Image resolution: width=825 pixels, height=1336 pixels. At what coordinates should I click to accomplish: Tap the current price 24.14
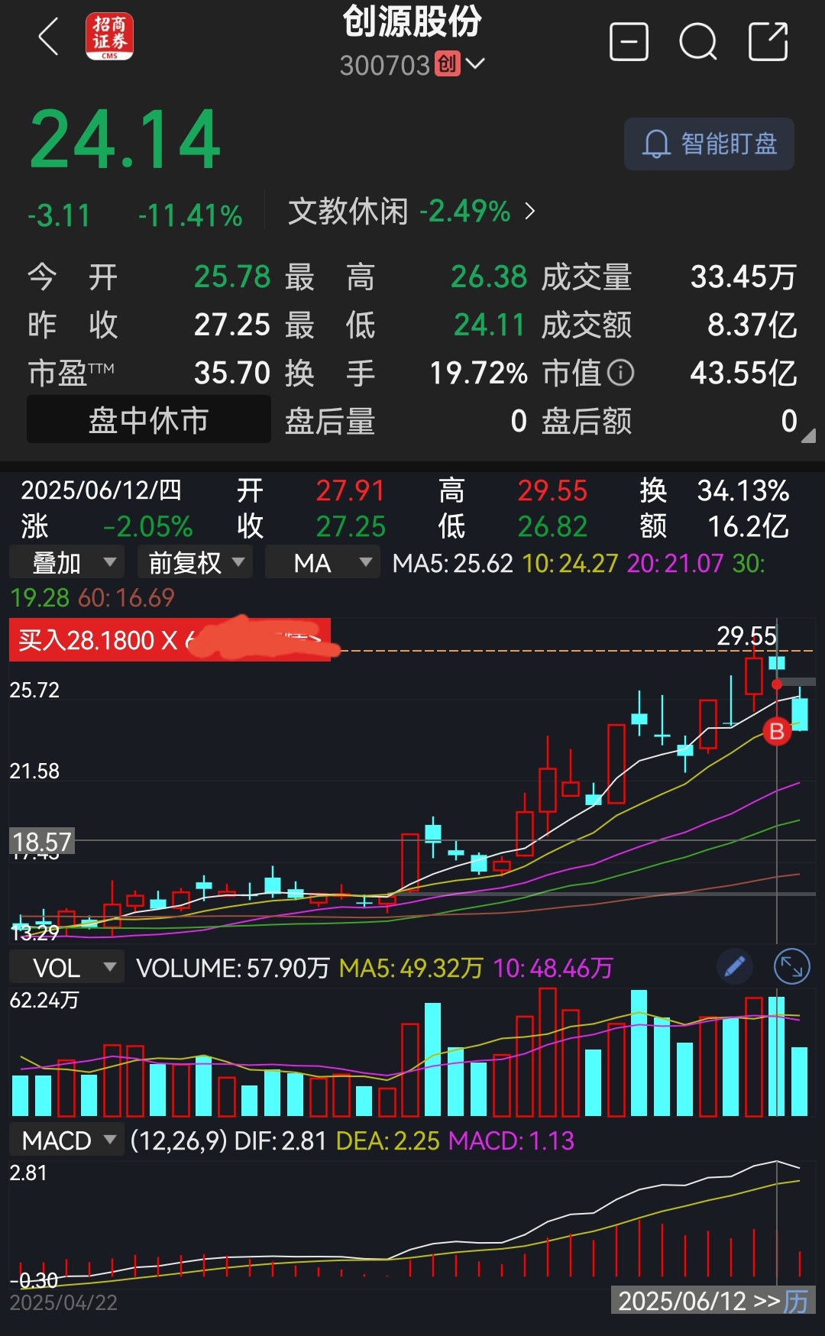point(125,139)
